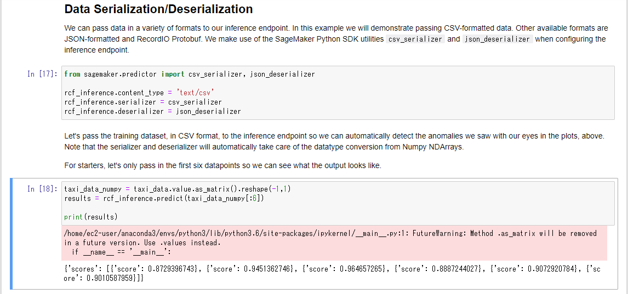The image size is (628, 294).
Task: Click inside the csv_serializer import code line
Action: [190, 74]
